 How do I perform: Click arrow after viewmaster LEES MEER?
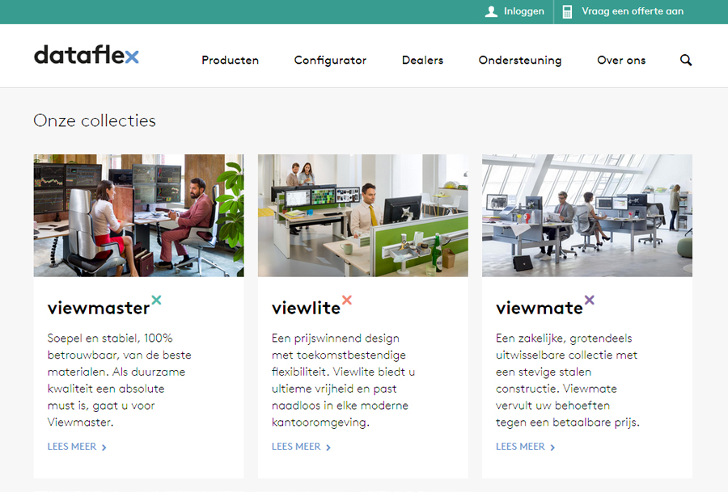point(104,448)
